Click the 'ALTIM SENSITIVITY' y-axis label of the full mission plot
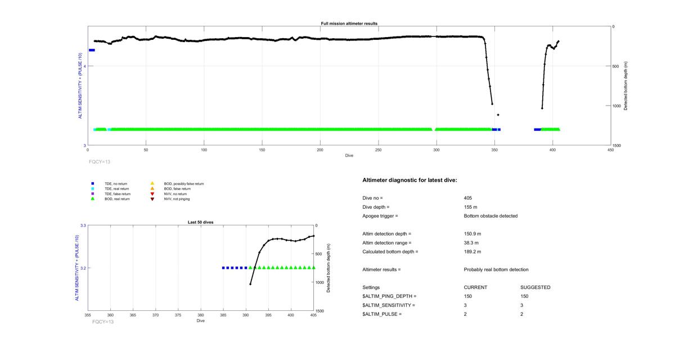This screenshot has height=349, width=675. (x=80, y=86)
